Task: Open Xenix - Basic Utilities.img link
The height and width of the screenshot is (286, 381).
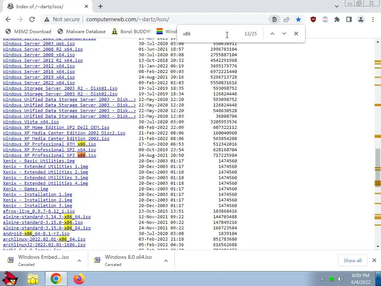Action: 39,161
